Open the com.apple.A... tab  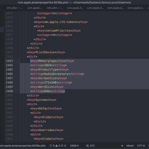pos(75,8)
